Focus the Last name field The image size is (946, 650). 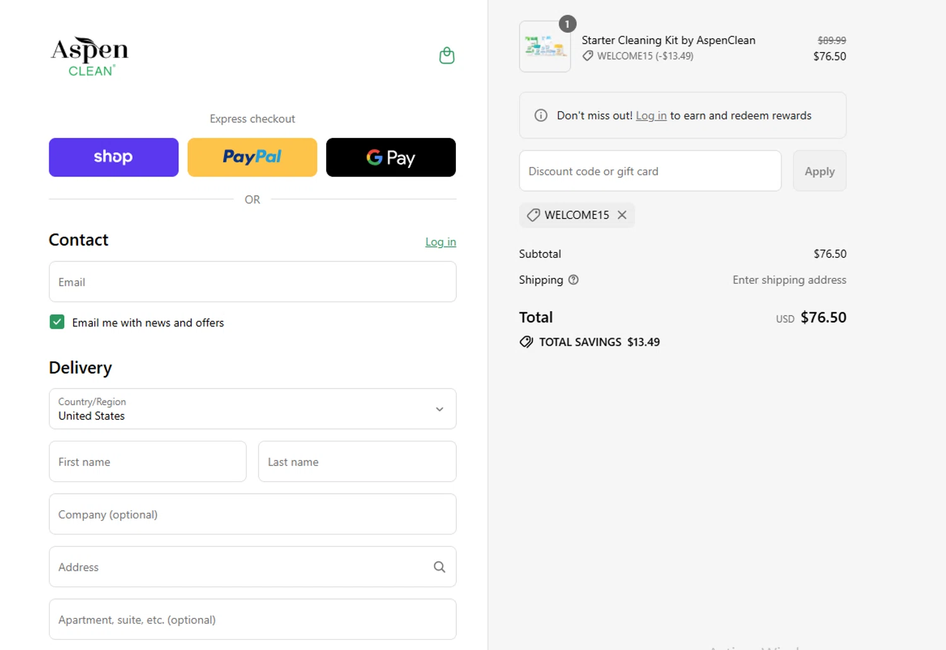[357, 462]
